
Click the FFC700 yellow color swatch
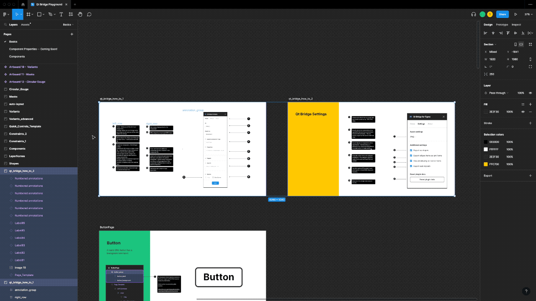(x=486, y=164)
